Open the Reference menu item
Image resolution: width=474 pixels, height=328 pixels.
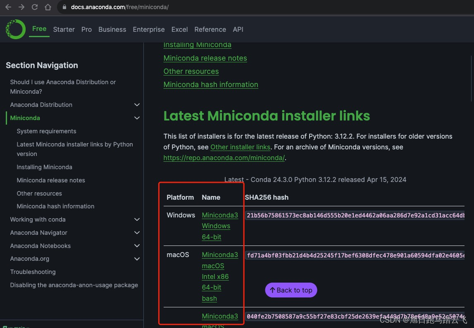coord(210,29)
